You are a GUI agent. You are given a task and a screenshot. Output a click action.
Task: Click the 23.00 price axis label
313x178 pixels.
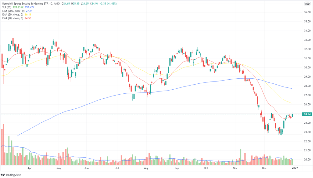(x=307, y=132)
